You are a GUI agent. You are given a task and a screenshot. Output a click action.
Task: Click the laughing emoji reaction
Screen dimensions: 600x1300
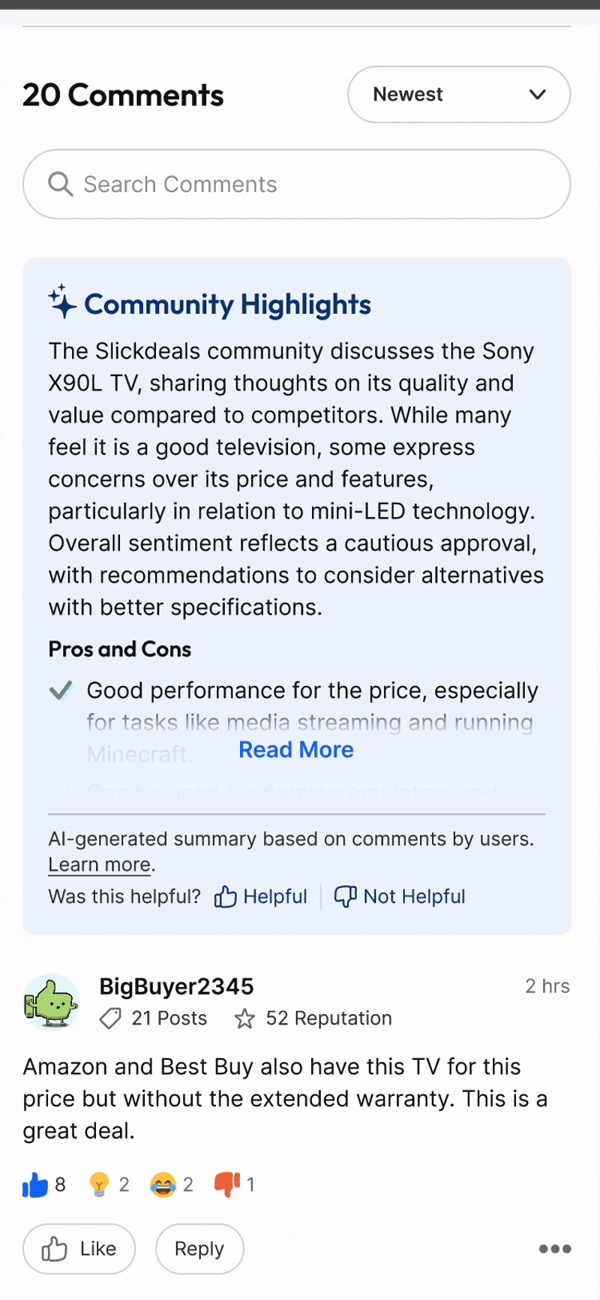(163, 1185)
